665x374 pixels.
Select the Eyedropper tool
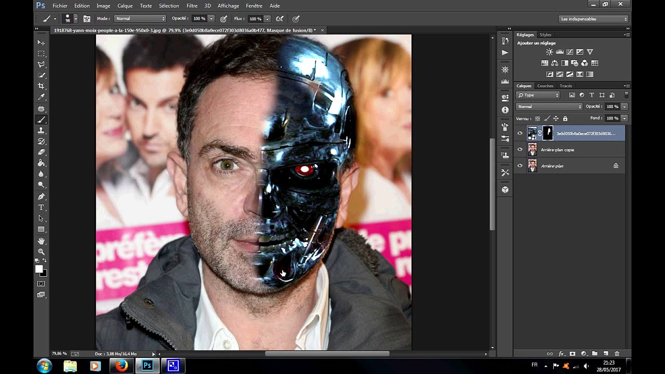click(x=41, y=97)
